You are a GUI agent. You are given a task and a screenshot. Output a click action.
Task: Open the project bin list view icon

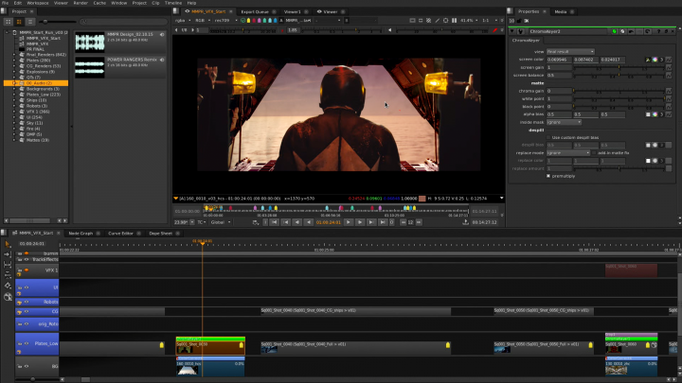[9, 21]
